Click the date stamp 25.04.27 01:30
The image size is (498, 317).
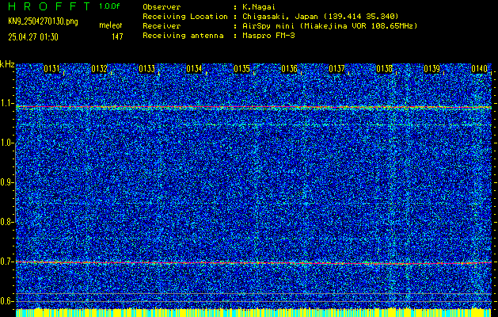tap(33, 37)
